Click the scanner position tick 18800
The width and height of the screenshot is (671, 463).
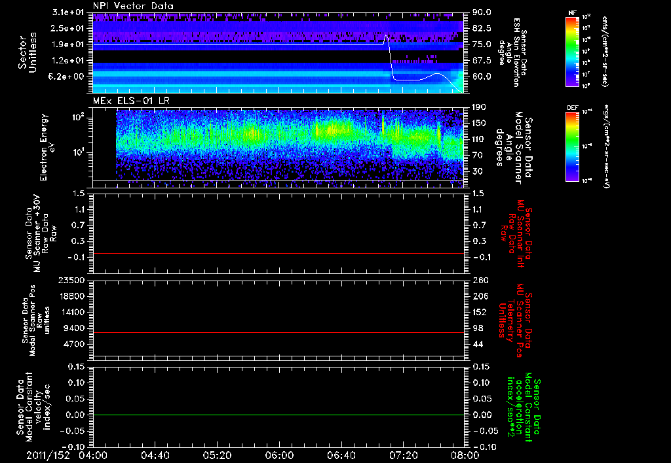(x=72, y=296)
